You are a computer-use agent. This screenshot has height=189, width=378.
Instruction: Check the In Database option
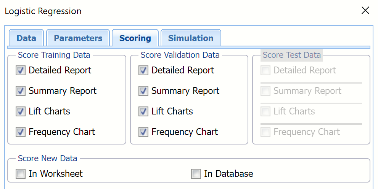[196, 174]
